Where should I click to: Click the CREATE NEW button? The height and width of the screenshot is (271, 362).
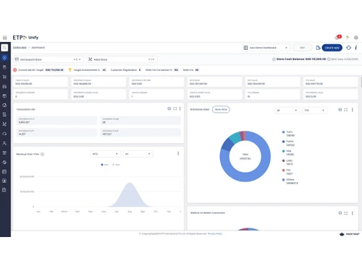tap(332, 48)
